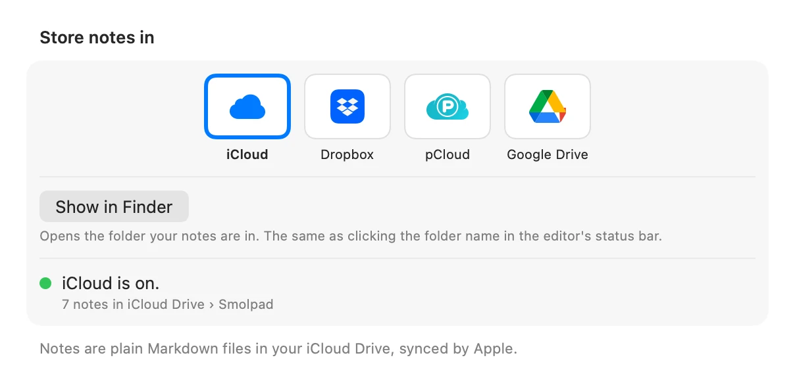This screenshot has height=368, width=795.
Task: Click the Google Drive label text
Action: click(x=548, y=155)
